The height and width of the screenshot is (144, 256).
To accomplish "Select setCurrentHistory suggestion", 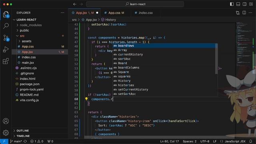I will pyautogui.click(x=164, y=90).
